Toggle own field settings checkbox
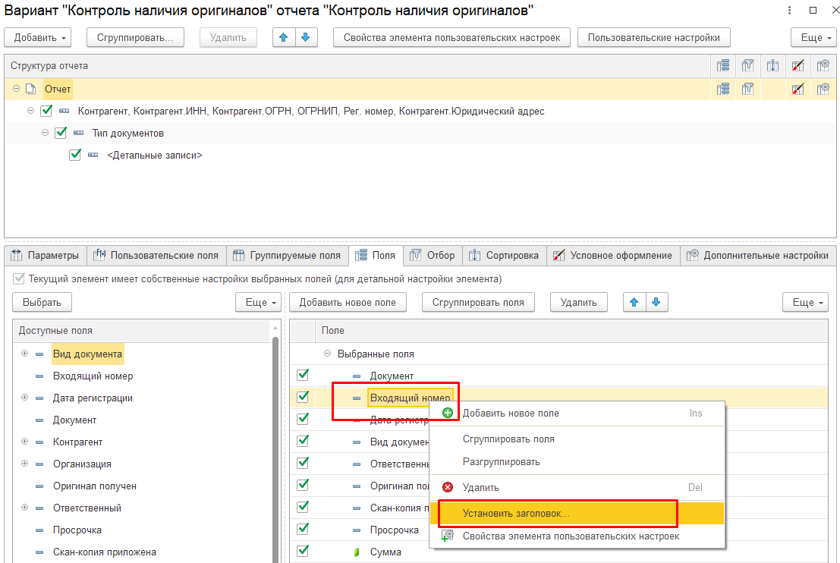840x563 pixels. 19,278
